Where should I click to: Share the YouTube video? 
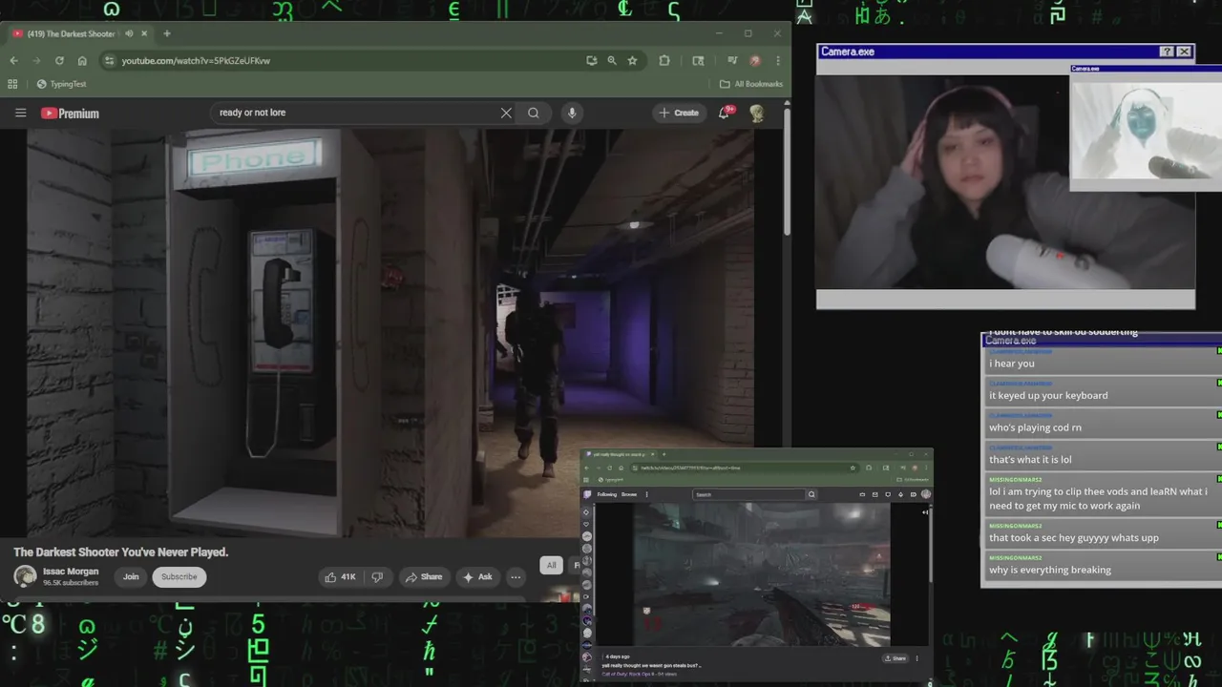click(x=424, y=576)
